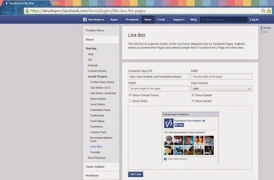
Task: Select Sharing section in sidebar
Action: (91, 48)
